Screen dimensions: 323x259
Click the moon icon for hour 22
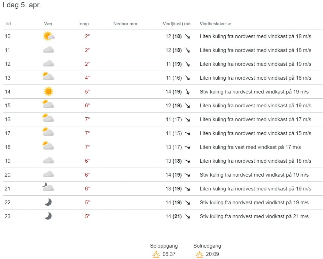48,202
